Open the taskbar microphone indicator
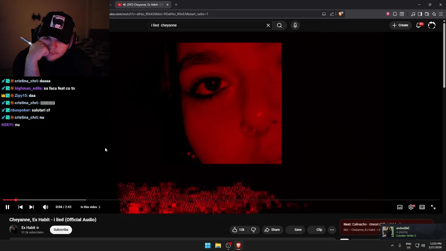The height and width of the screenshot is (251, 446). 400,245
